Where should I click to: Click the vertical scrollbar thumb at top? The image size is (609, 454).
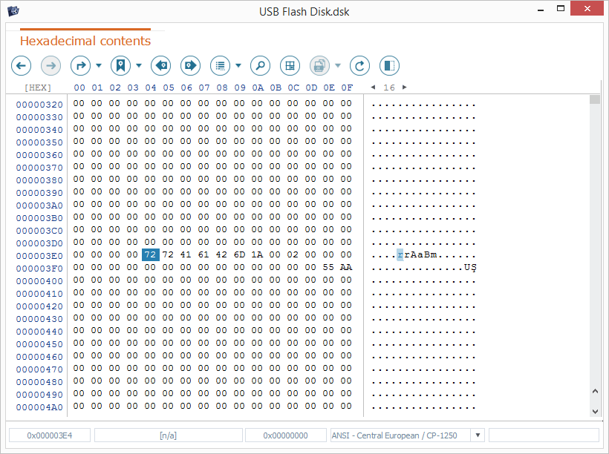point(595,99)
